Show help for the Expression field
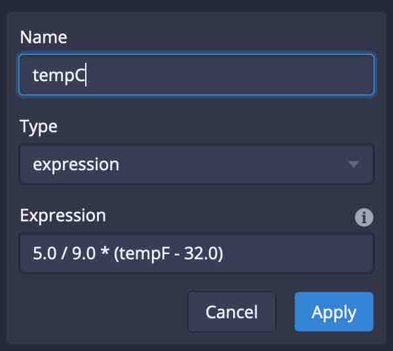 click(364, 217)
